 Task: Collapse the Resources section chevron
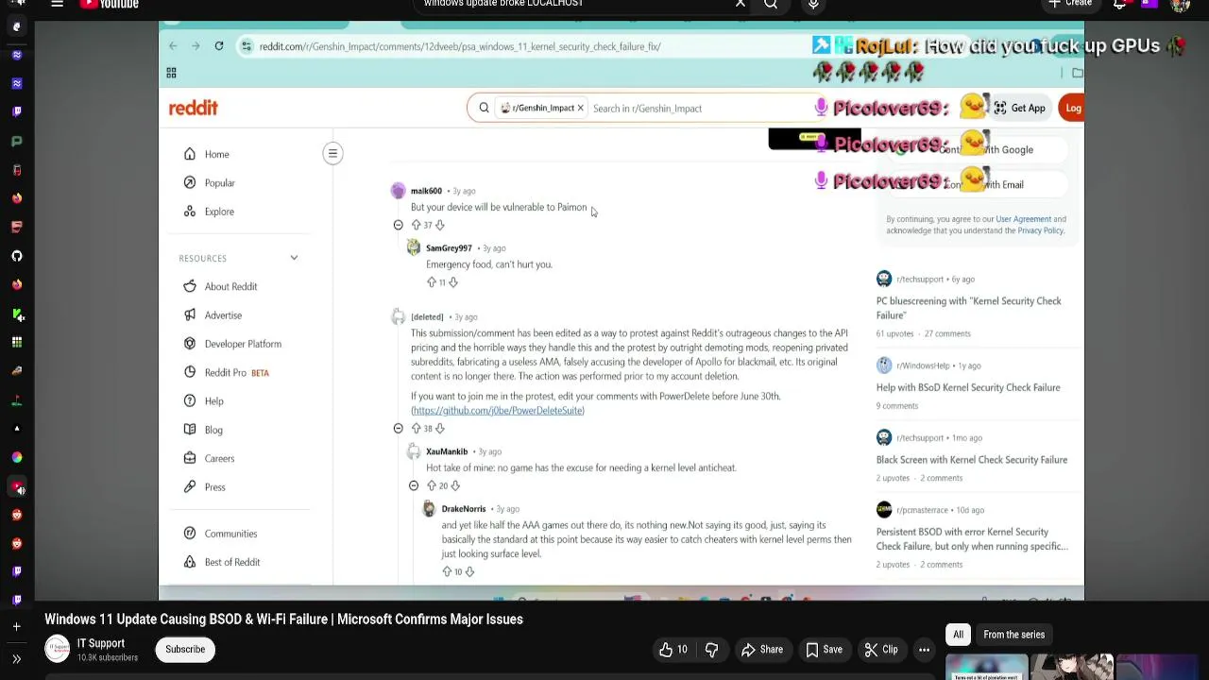[294, 258]
